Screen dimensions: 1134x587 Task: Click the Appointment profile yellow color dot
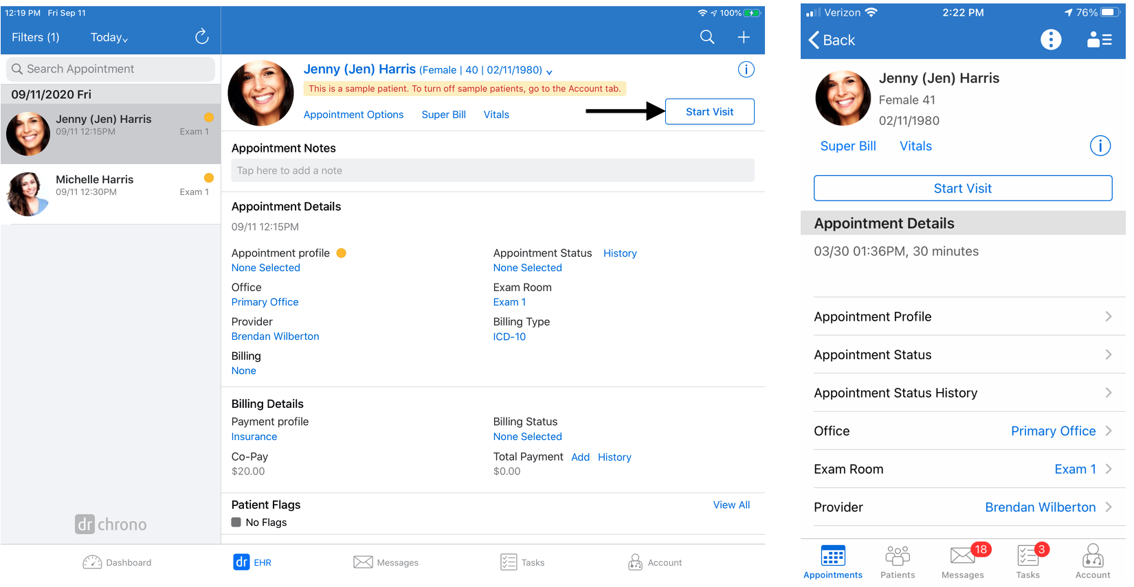coord(341,253)
